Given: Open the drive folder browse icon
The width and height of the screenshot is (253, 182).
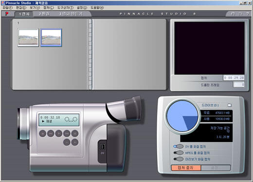Looking at the screenshot, I should click(230, 105).
